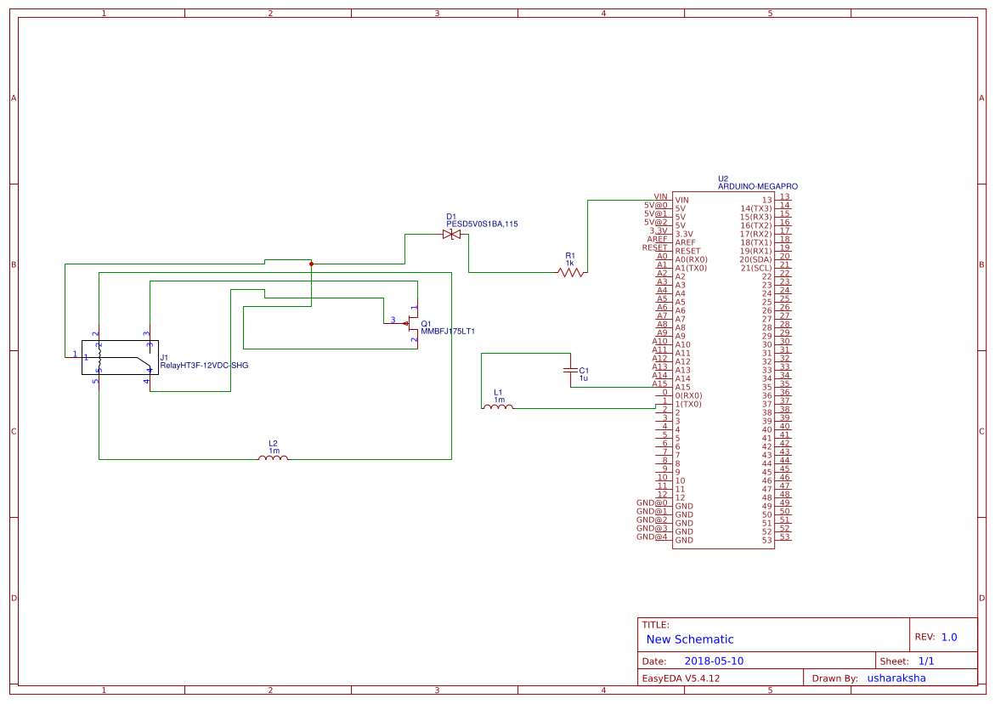Select inductor L1 symbol

pos(496,408)
